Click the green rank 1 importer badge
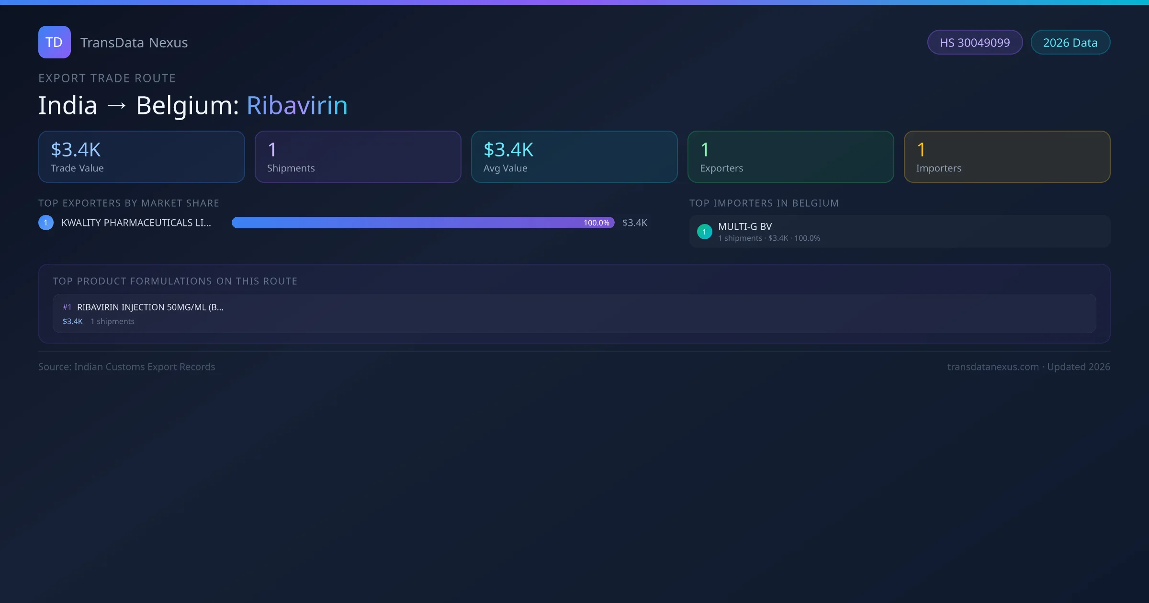 click(x=704, y=232)
